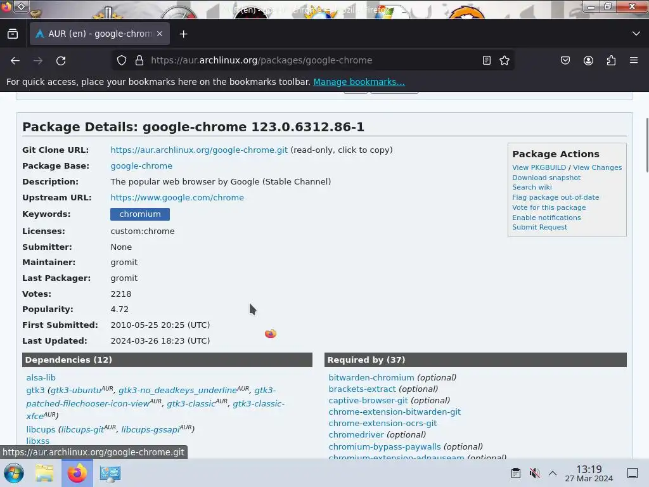This screenshot has height=487, width=649.
Task: Open the system monitor taskbar icon
Action: click(110, 473)
